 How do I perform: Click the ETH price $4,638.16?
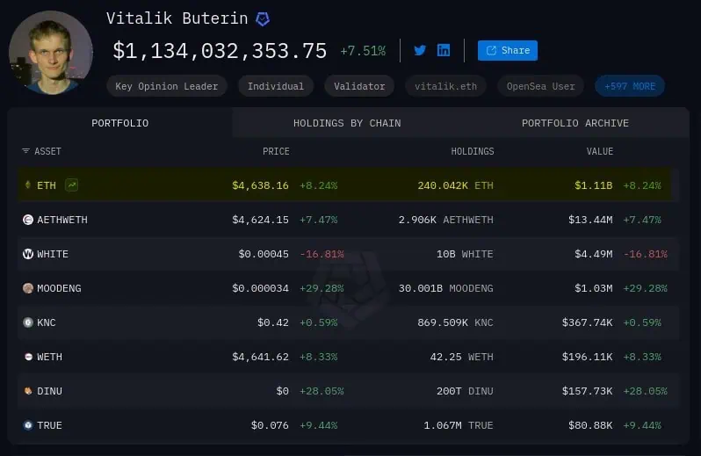tap(260, 185)
